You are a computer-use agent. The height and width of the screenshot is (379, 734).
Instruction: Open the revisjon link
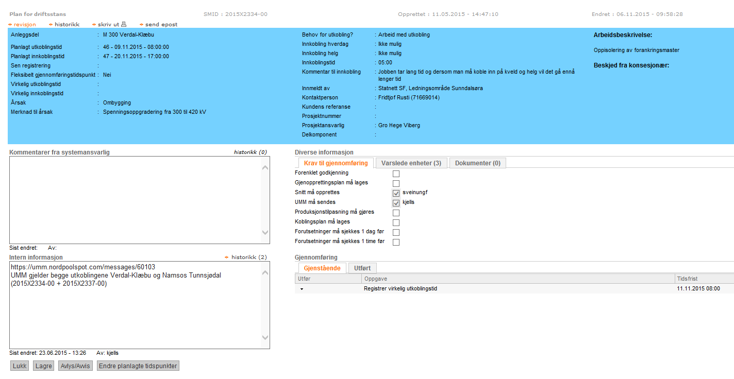pos(25,24)
